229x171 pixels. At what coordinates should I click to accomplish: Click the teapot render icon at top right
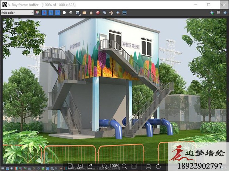pyautogui.click(x=212, y=13)
